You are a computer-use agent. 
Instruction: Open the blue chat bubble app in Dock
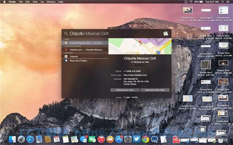(x=155, y=139)
